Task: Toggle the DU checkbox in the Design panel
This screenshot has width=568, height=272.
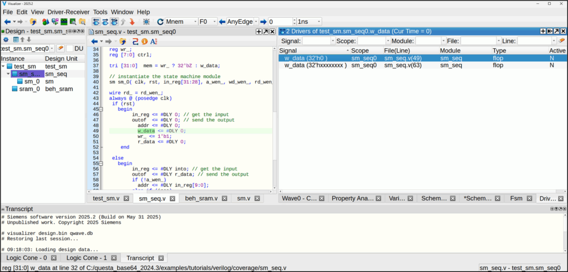Action: 70,49
